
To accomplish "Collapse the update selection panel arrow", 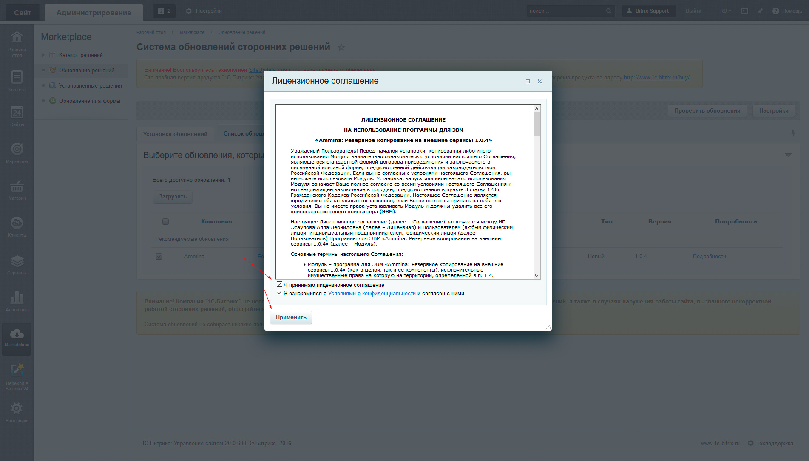I will (x=788, y=155).
